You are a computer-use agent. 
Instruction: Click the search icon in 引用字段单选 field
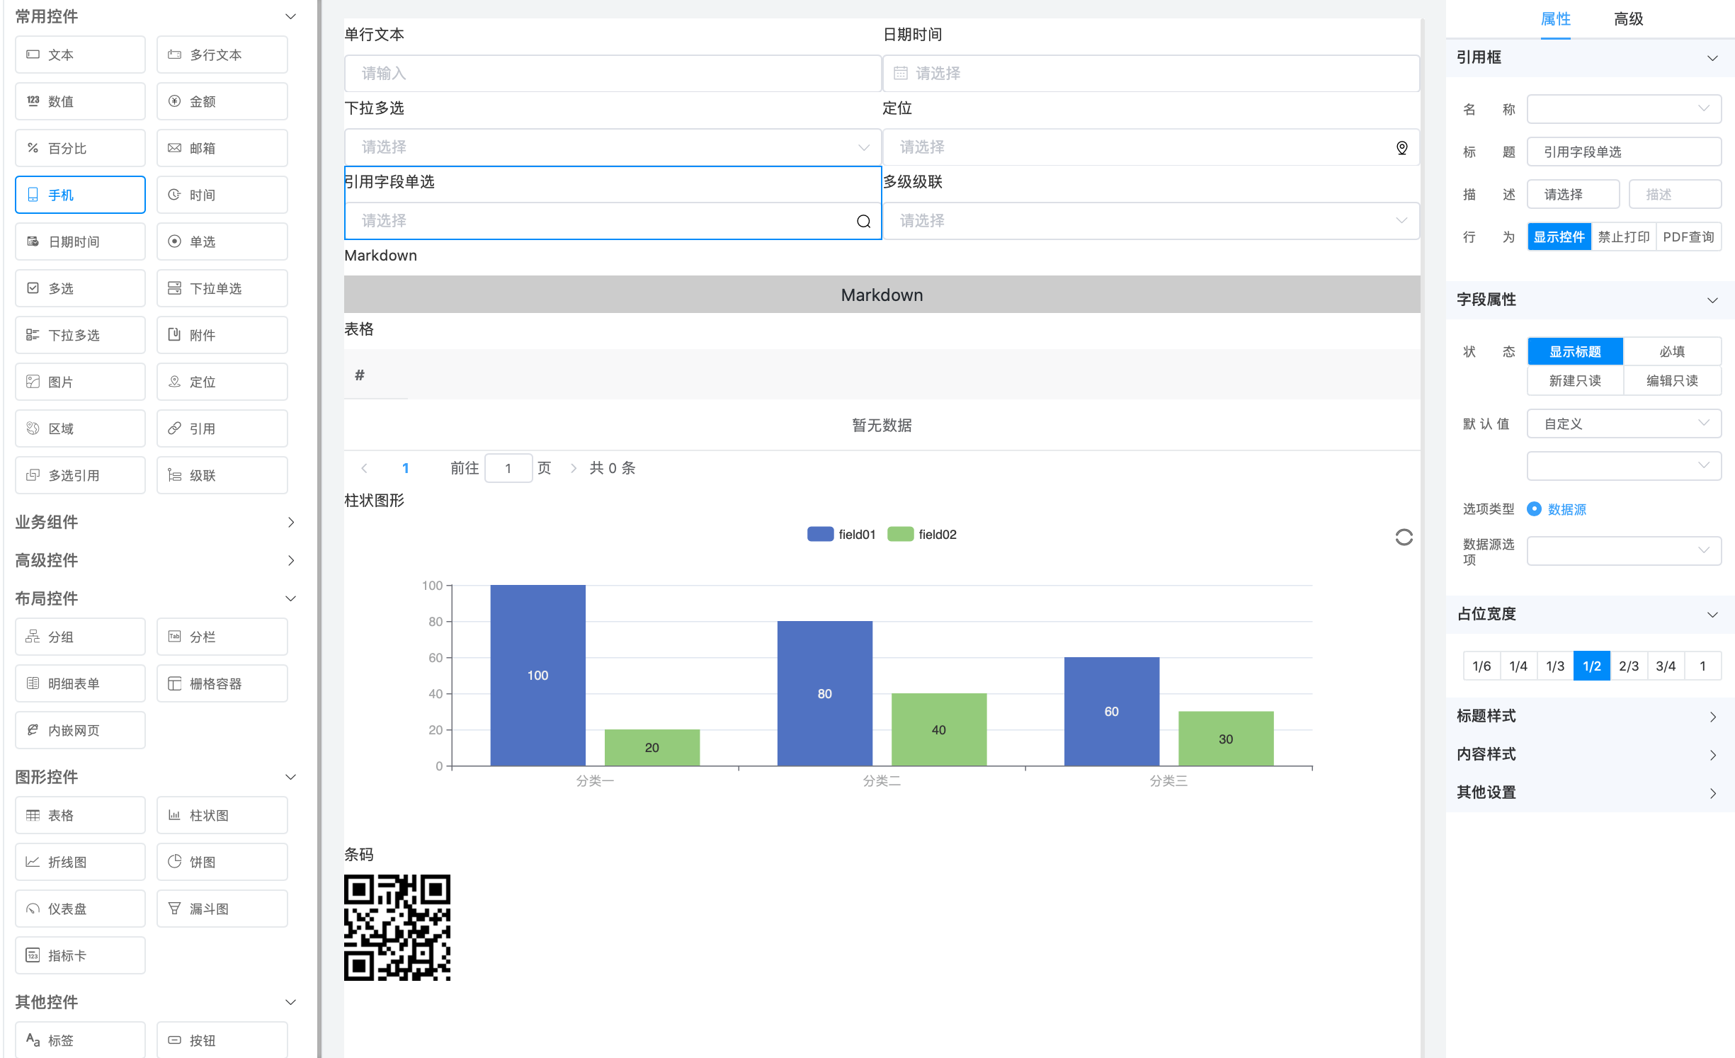[x=863, y=221]
